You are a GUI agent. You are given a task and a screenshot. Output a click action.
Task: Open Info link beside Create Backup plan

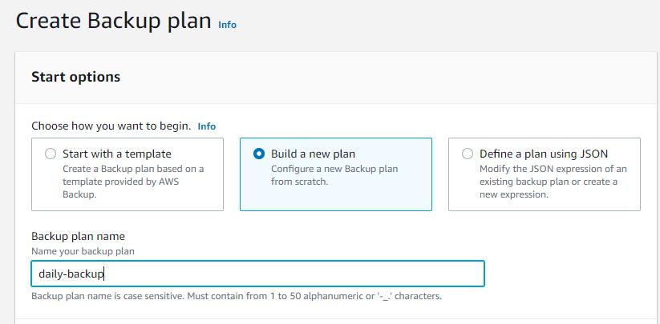click(227, 25)
